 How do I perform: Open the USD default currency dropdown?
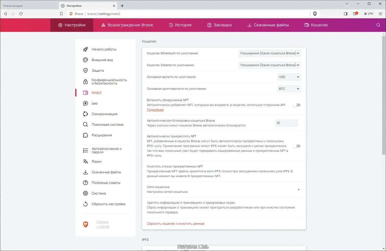(x=289, y=77)
